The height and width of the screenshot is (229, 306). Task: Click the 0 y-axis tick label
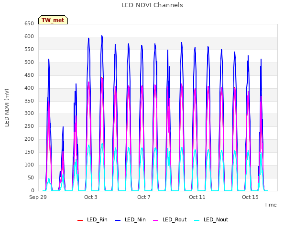(x=33, y=190)
